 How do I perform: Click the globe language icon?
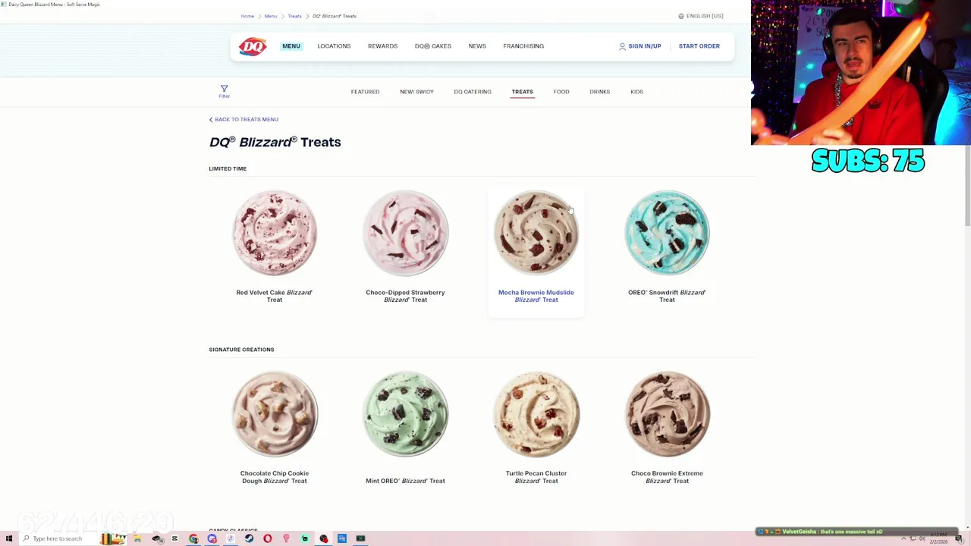pos(681,16)
